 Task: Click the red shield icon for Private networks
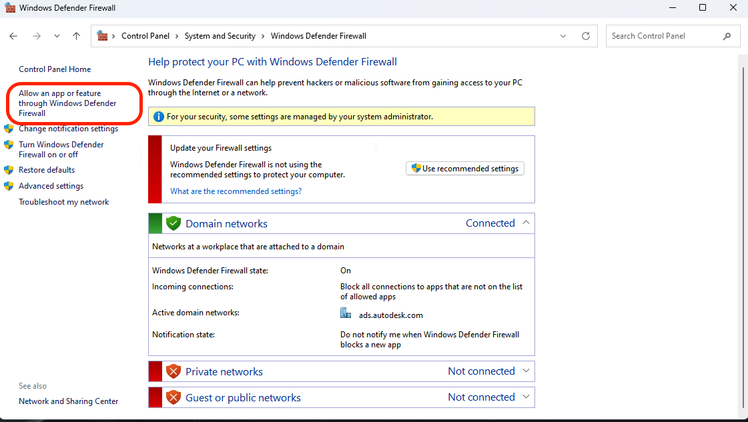(173, 371)
